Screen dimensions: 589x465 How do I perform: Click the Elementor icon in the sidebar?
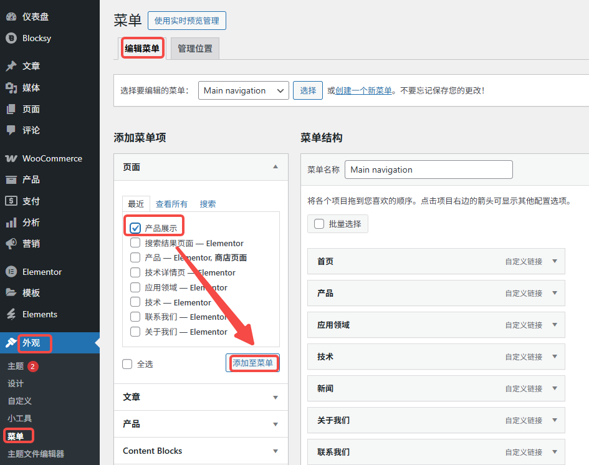coord(12,272)
